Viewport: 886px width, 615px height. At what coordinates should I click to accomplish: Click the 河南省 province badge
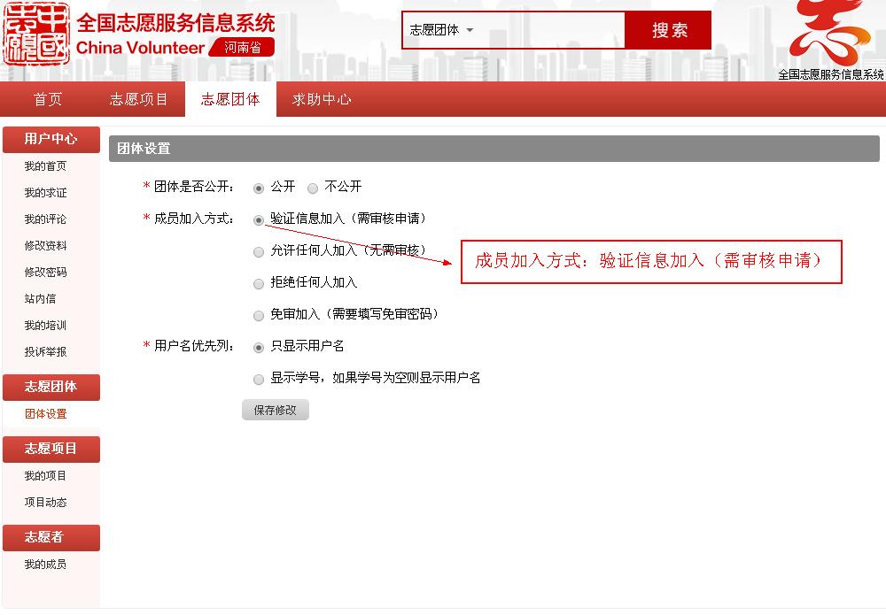click(x=242, y=48)
